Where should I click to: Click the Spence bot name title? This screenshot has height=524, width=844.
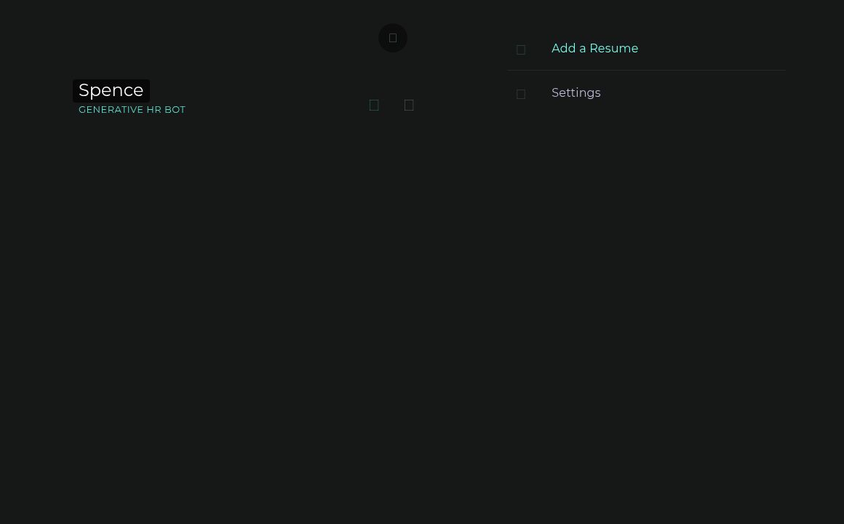coord(111,90)
